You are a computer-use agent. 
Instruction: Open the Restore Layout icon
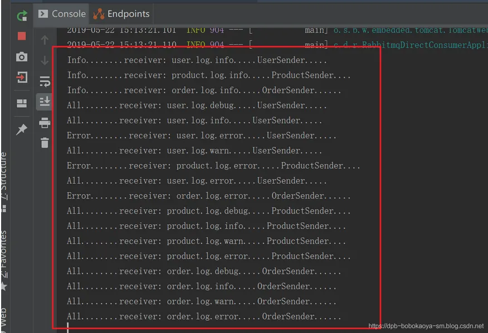[x=22, y=103]
